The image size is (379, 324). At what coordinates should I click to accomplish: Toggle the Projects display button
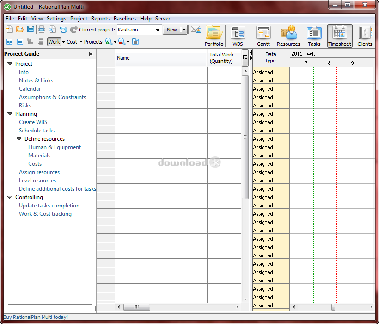tap(93, 42)
